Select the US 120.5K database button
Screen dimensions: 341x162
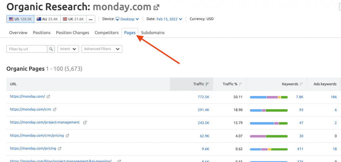[x=20, y=19]
